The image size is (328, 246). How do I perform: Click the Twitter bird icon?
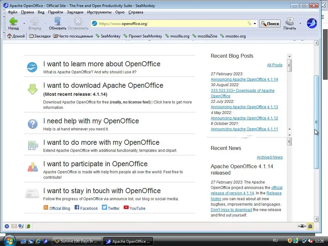pyautogui.click(x=104, y=207)
